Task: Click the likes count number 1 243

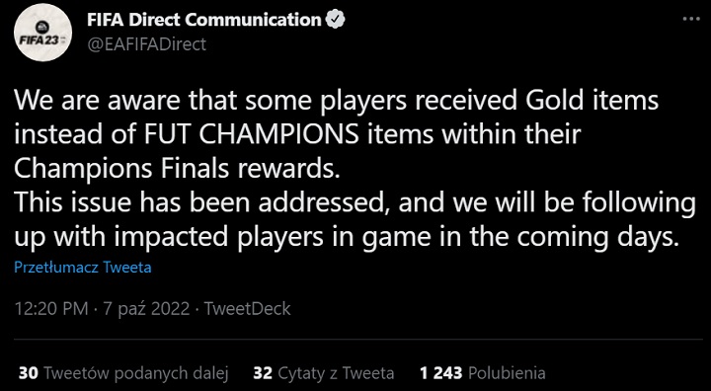Action: [440, 373]
